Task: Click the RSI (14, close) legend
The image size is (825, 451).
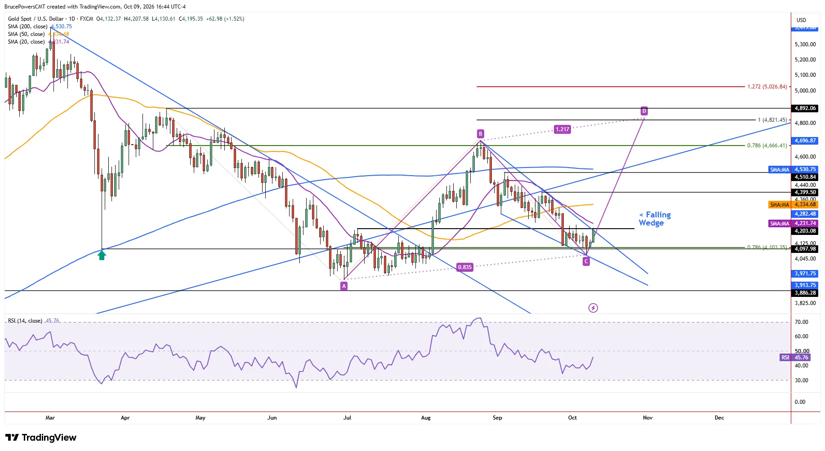Action: pyautogui.click(x=33, y=321)
